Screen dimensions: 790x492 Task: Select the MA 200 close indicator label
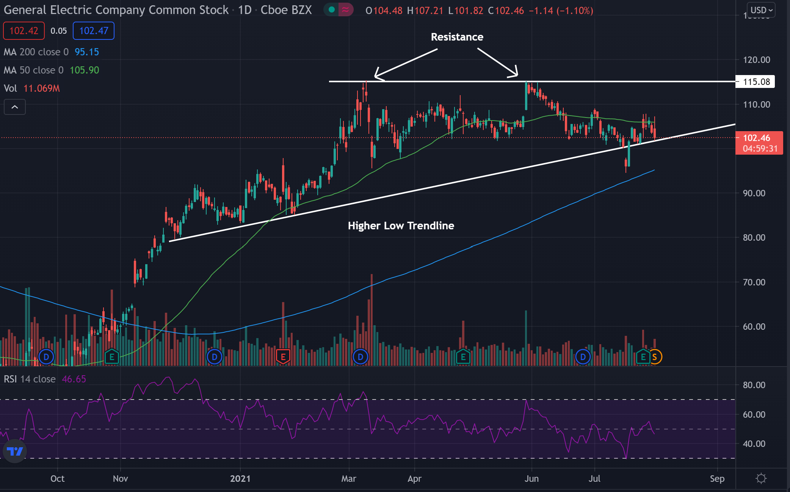(36, 52)
